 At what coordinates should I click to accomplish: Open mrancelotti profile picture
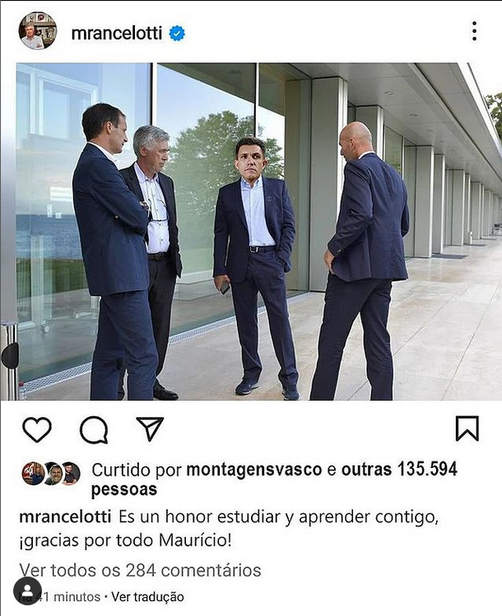[x=38, y=30]
